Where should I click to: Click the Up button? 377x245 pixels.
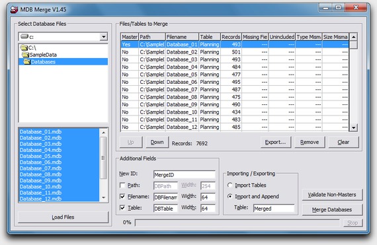pos(131,142)
